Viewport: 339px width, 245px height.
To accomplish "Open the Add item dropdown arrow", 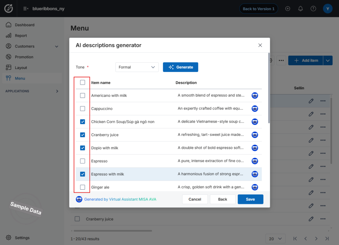I will pyautogui.click(x=328, y=61).
